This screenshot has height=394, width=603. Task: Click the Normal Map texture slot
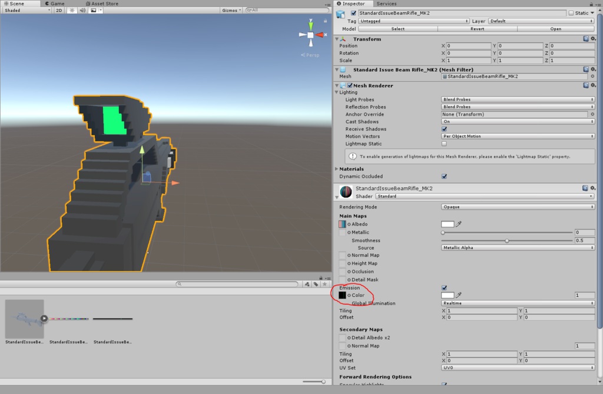[342, 255]
